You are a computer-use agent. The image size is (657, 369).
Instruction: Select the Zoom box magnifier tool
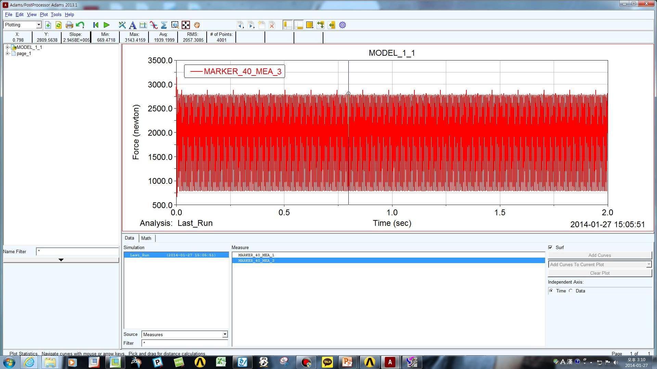(x=175, y=25)
